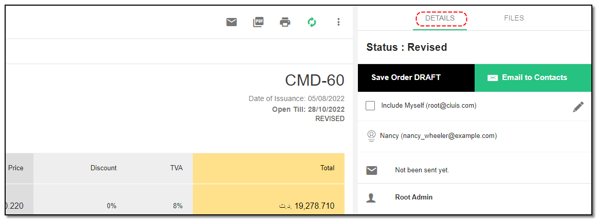The image size is (597, 220).
Task: Click the contact avatar icon beside Nancy
Action: pyautogui.click(x=371, y=136)
